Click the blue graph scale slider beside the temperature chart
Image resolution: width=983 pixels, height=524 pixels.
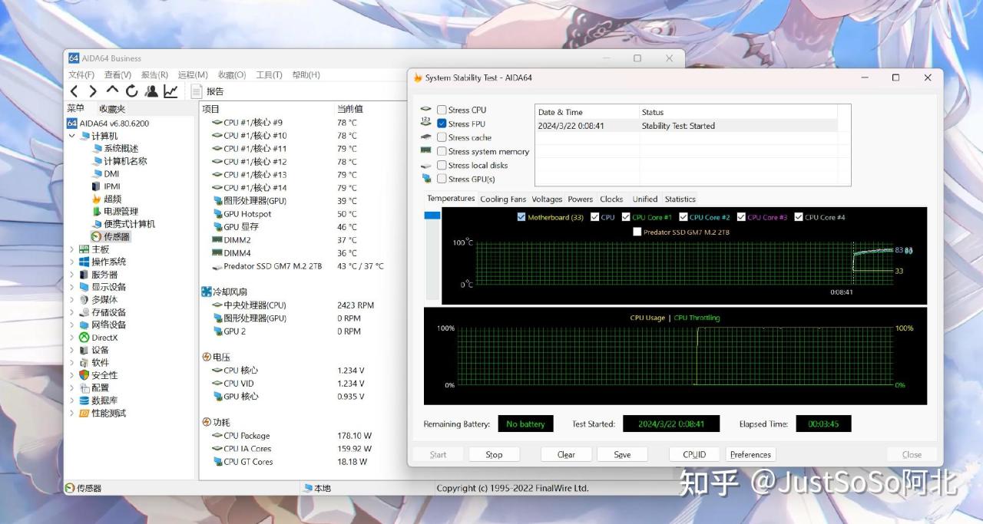pos(432,216)
